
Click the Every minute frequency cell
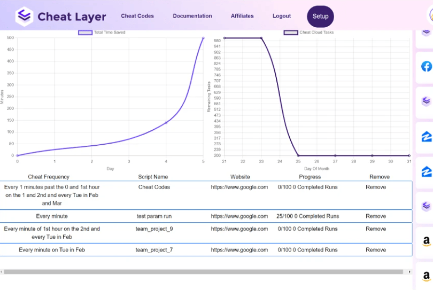52,216
